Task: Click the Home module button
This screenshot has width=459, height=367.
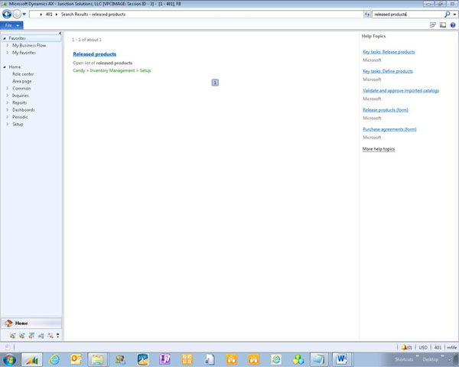Action: [x=31, y=323]
